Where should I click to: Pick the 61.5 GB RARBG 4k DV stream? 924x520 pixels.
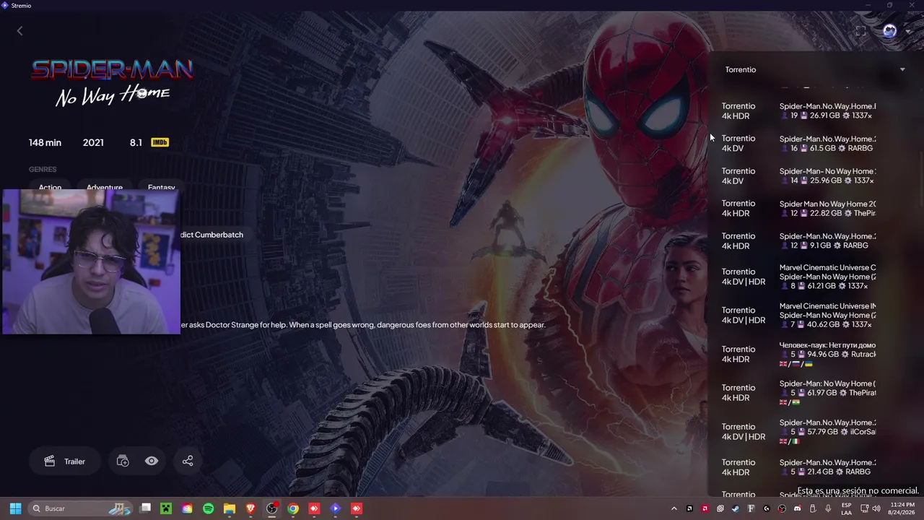813,143
